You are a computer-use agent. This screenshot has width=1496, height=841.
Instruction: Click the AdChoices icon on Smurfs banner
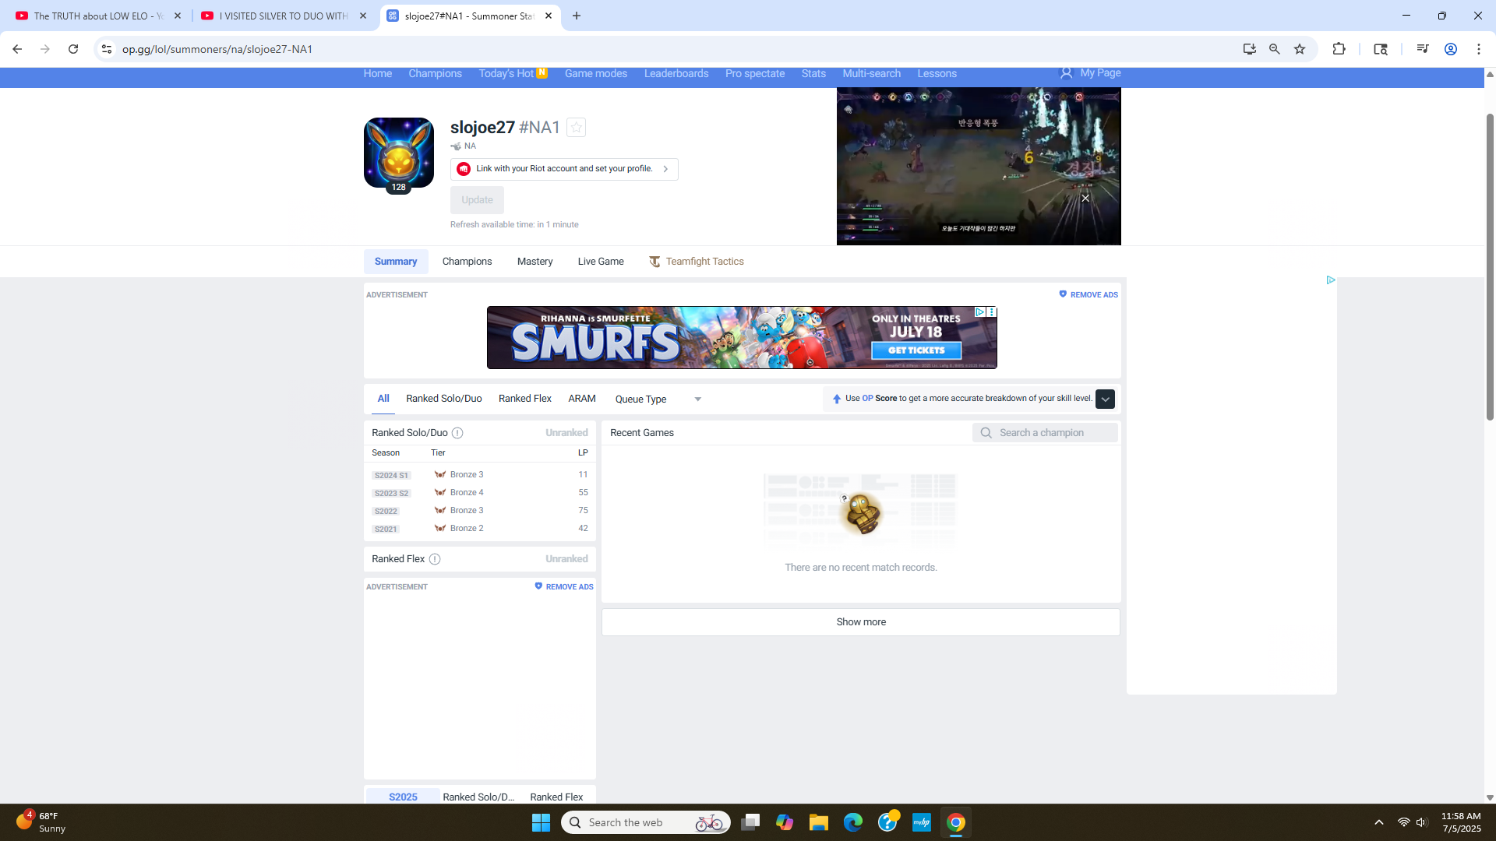(980, 311)
